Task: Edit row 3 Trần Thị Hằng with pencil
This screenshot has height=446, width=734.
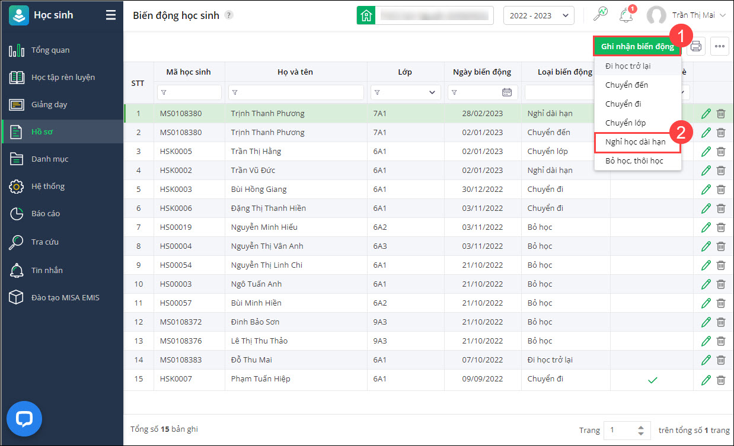Action: pyautogui.click(x=706, y=152)
